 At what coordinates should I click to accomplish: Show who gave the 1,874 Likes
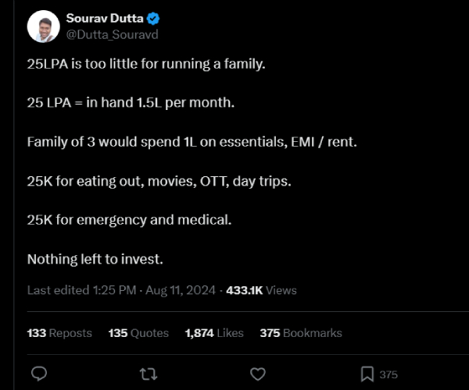point(214,333)
